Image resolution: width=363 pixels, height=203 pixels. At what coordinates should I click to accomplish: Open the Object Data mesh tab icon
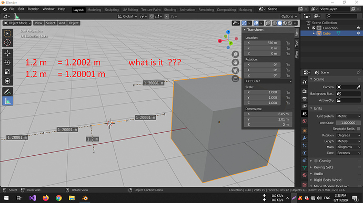click(x=305, y=168)
